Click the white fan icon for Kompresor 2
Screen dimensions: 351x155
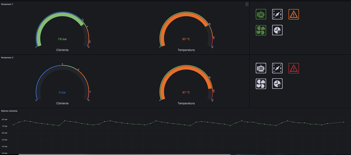261,84
